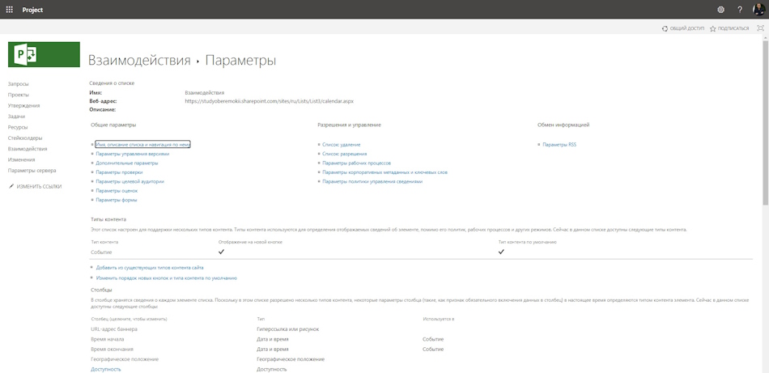Click ИЗМЕНИТЬ ССЫЛКИ edit links
The image size is (769, 373).
click(x=35, y=186)
